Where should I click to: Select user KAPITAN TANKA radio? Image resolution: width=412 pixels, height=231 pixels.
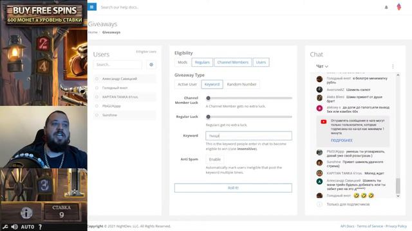97,97
